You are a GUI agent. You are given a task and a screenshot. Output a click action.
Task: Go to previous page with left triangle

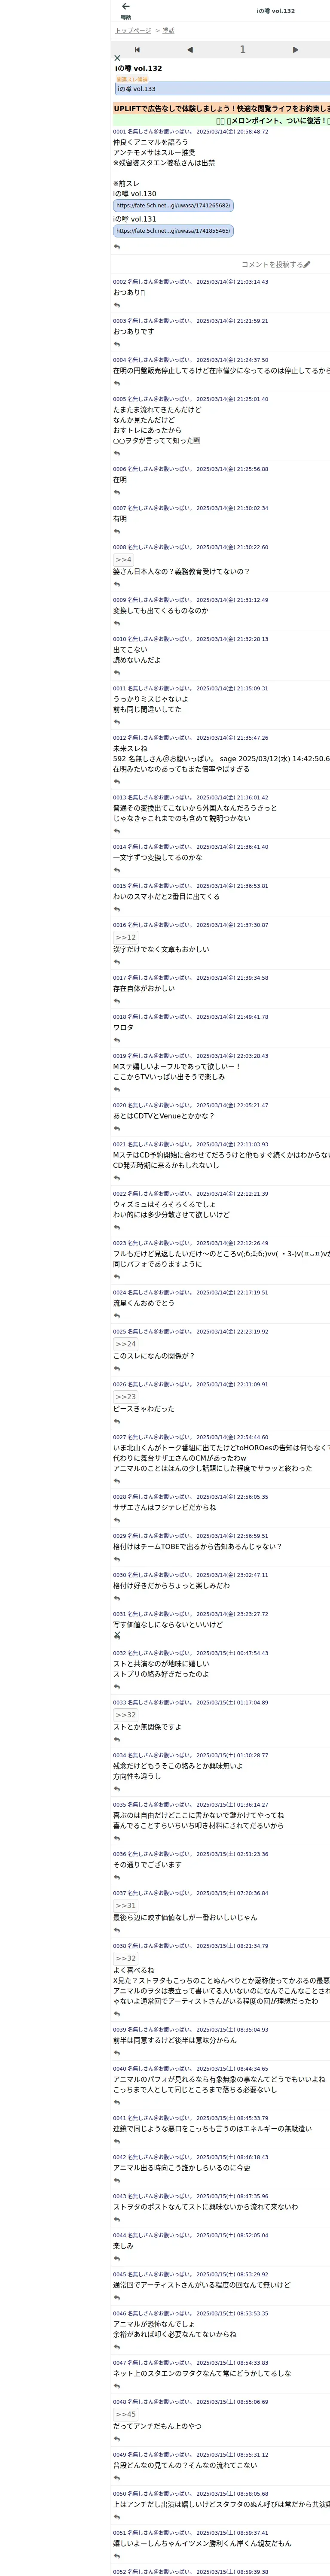point(190,49)
